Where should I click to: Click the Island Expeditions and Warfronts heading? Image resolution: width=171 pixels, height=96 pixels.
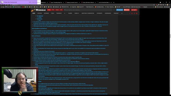coord(39,29)
